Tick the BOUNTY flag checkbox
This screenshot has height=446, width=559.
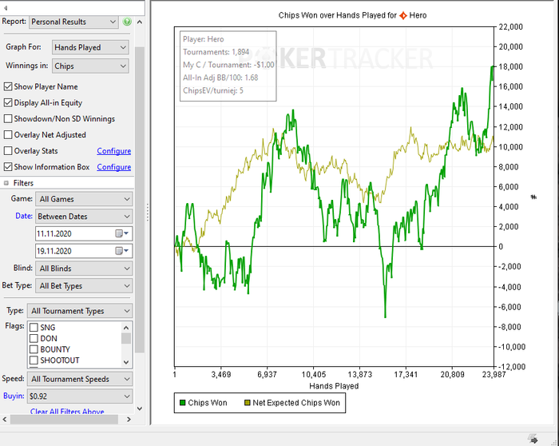pyautogui.click(x=34, y=349)
